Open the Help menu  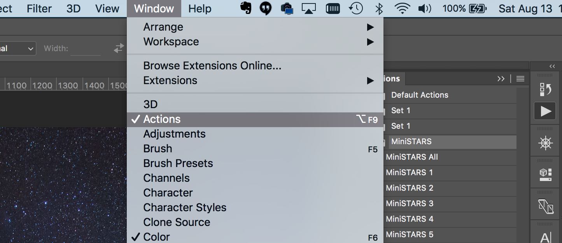click(200, 9)
